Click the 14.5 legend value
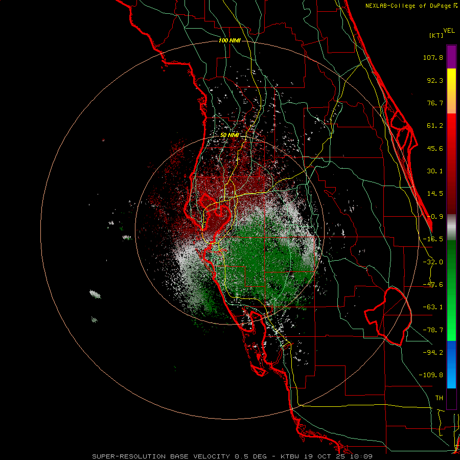Image resolution: width=460 pixels, height=460 pixels. coord(435,194)
